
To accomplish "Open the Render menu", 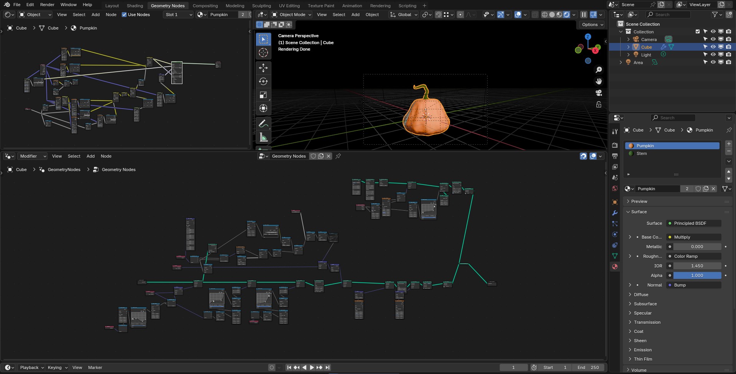I will [x=47, y=5].
